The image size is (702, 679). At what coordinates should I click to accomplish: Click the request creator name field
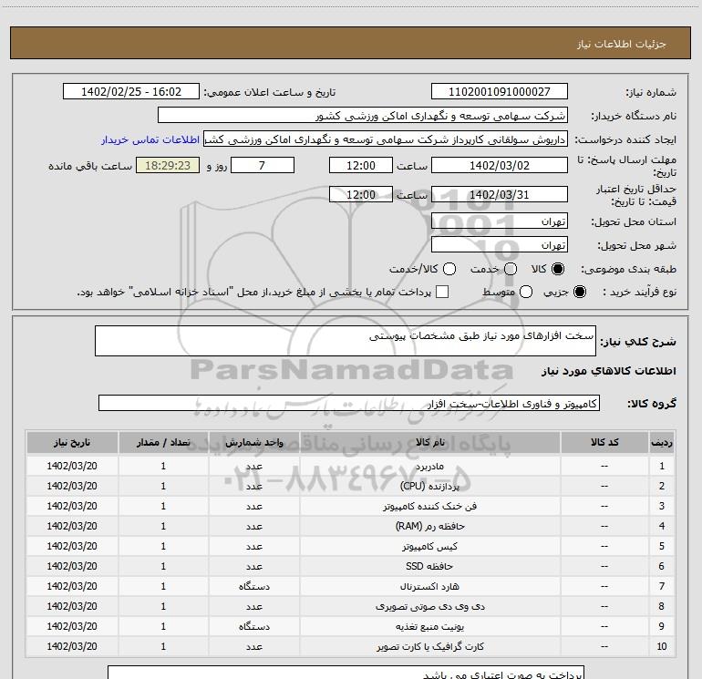click(386, 139)
